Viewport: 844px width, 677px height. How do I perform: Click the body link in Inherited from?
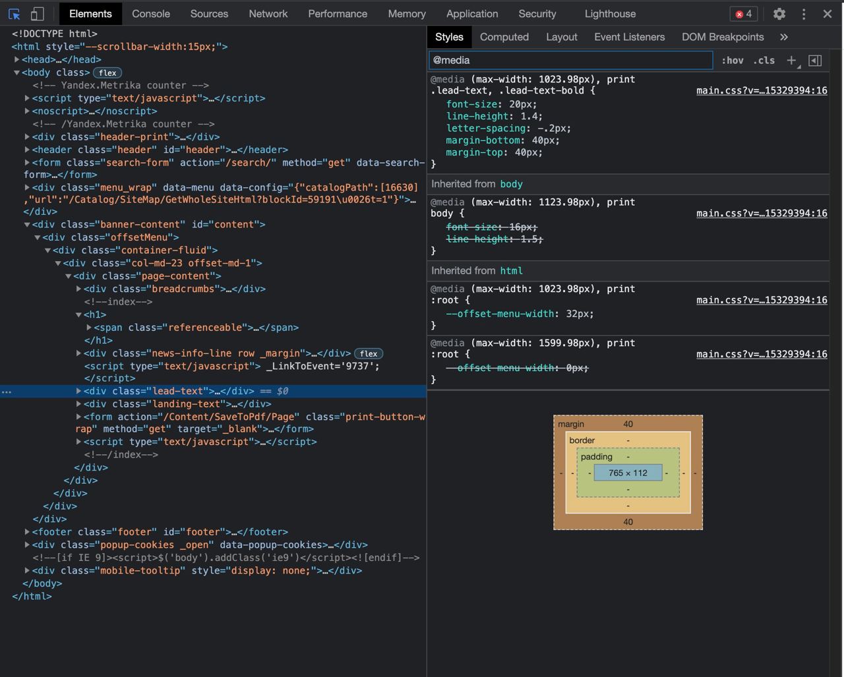[x=512, y=185]
